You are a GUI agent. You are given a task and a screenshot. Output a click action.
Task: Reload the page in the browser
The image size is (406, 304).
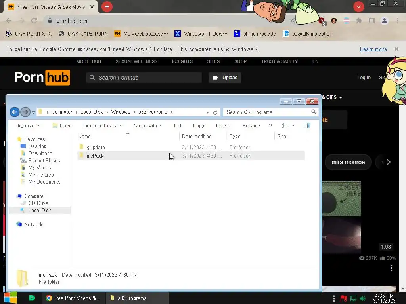pyautogui.click(x=34, y=21)
